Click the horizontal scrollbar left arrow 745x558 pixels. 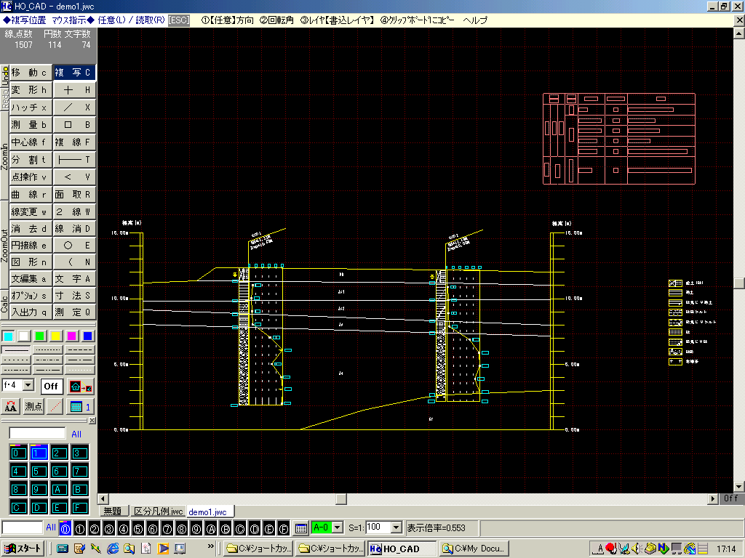103,498
